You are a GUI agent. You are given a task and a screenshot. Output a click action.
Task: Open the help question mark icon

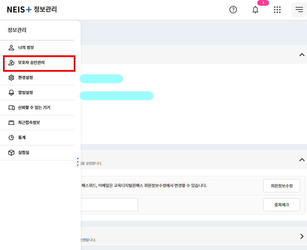click(x=233, y=10)
